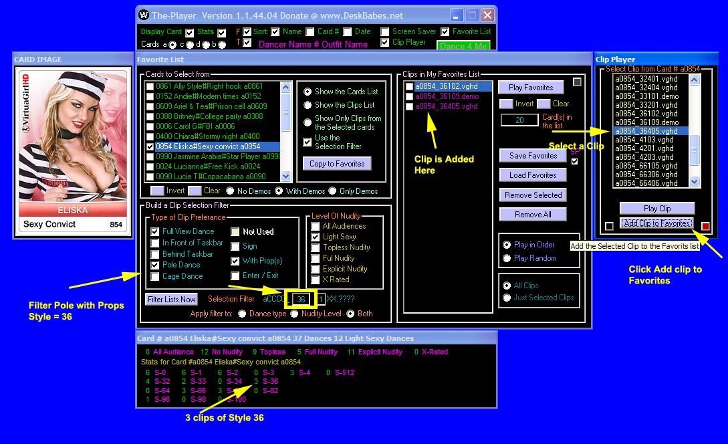The height and width of the screenshot is (444, 728).
Task: Check the box for 0388 Britney#College party
Action: [150, 116]
